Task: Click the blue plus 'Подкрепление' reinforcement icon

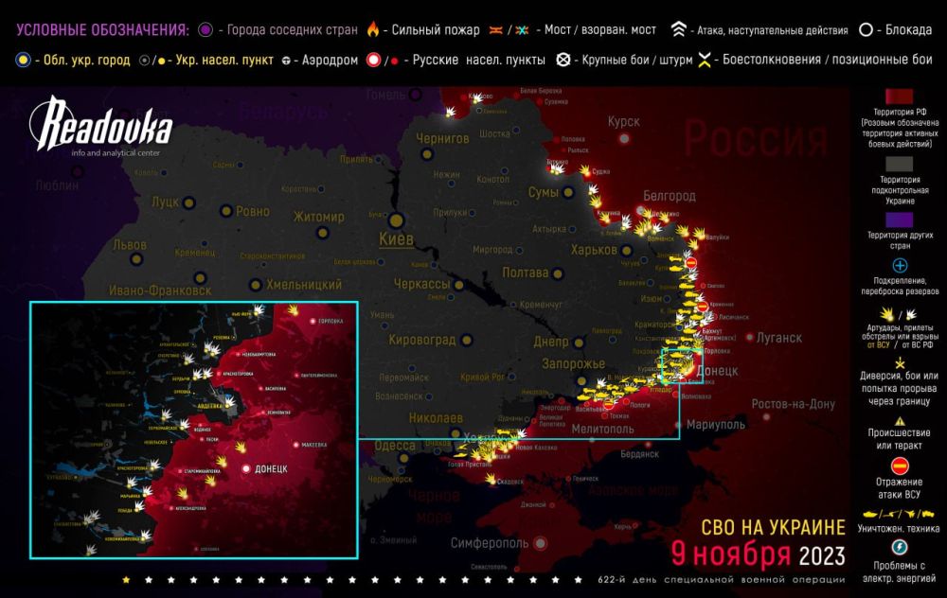Action: (899, 266)
